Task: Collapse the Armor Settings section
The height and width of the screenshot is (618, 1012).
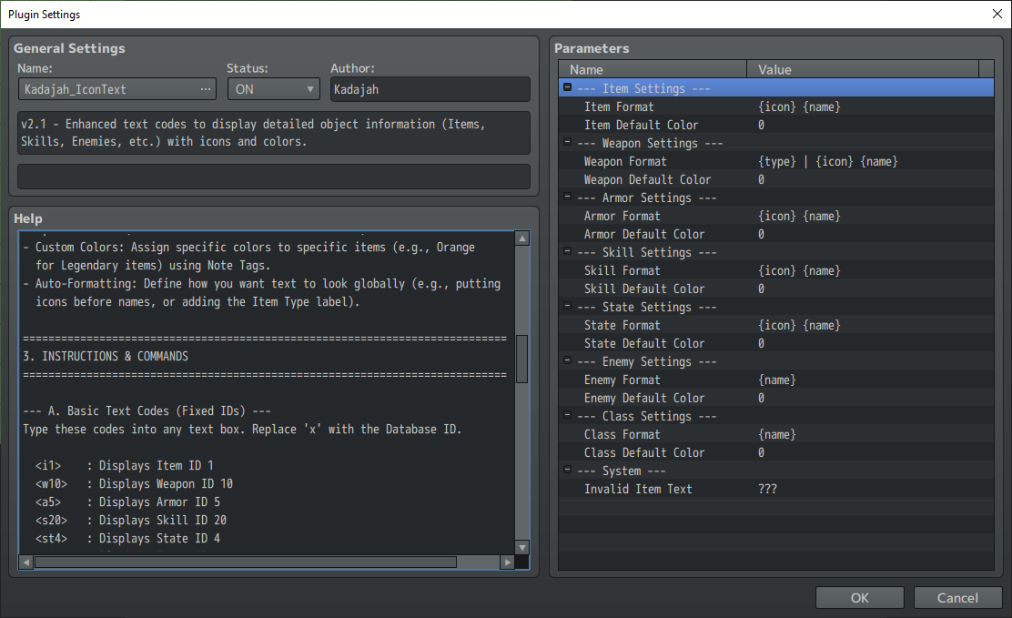Action: (x=568, y=198)
